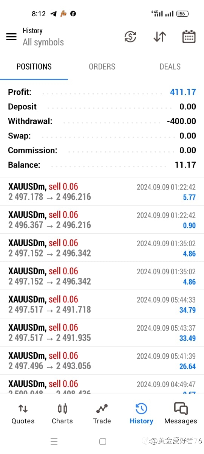Select the sell position closed at 01:22:42 with 0.90
Viewport: 204px width, 454px height.
tap(102, 220)
